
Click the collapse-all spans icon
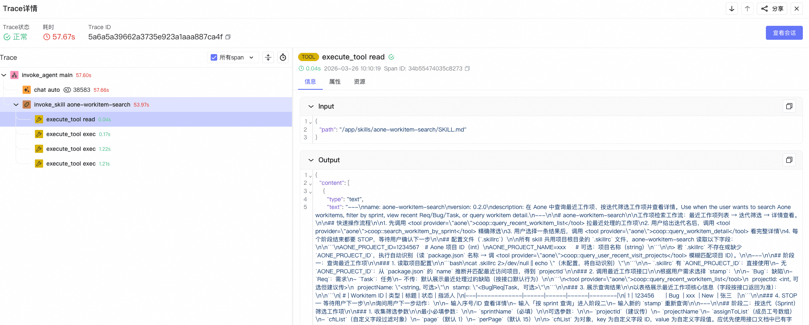tap(268, 57)
